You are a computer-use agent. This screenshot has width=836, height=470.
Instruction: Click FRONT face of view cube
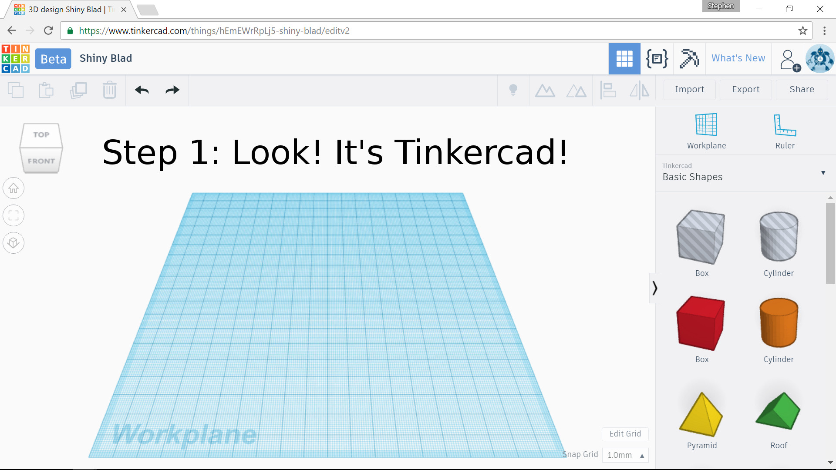41,161
